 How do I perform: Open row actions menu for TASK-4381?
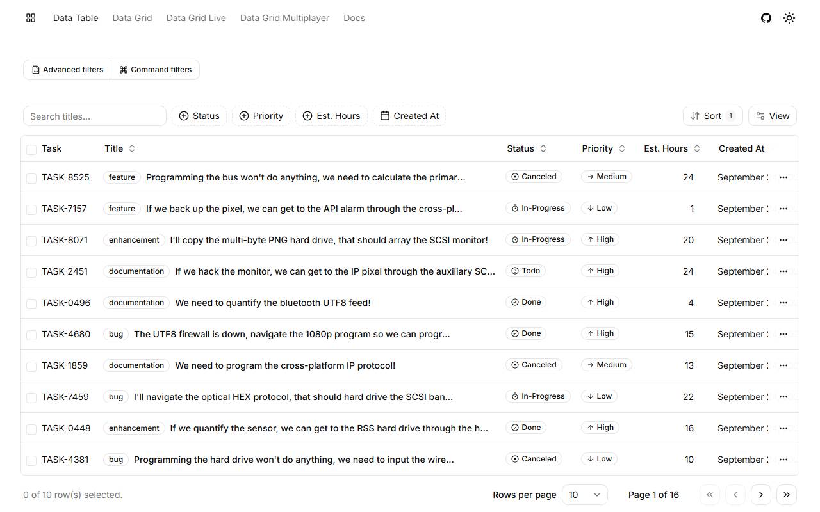pos(783,460)
